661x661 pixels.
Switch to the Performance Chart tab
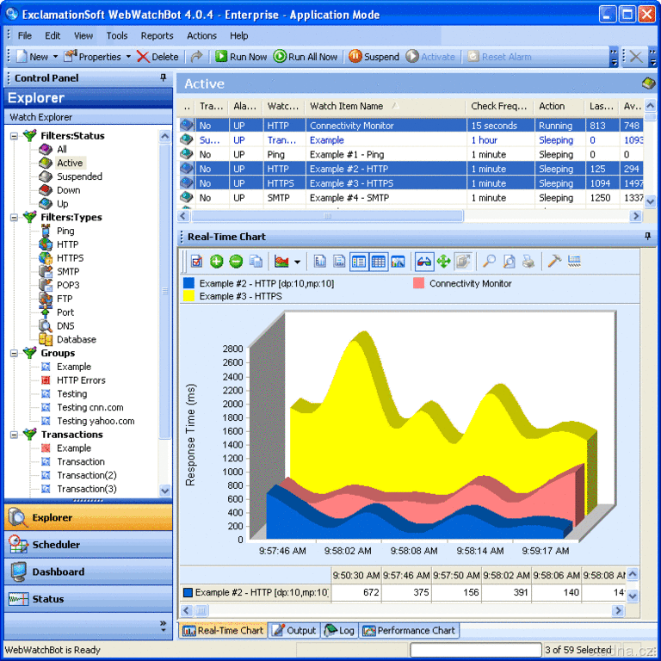click(x=409, y=630)
